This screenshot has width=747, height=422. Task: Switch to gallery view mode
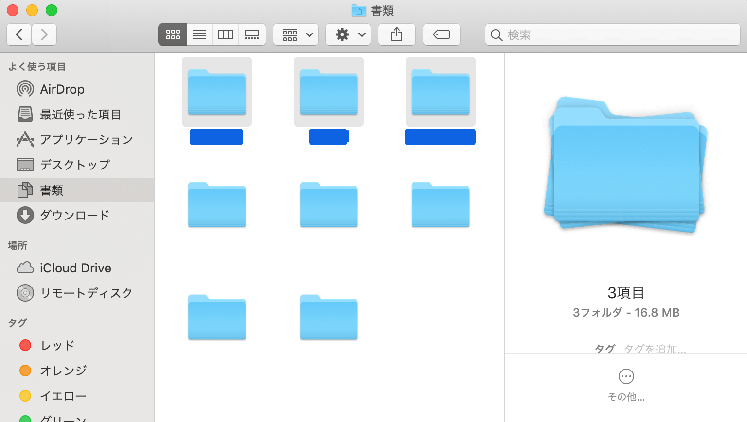[252, 34]
